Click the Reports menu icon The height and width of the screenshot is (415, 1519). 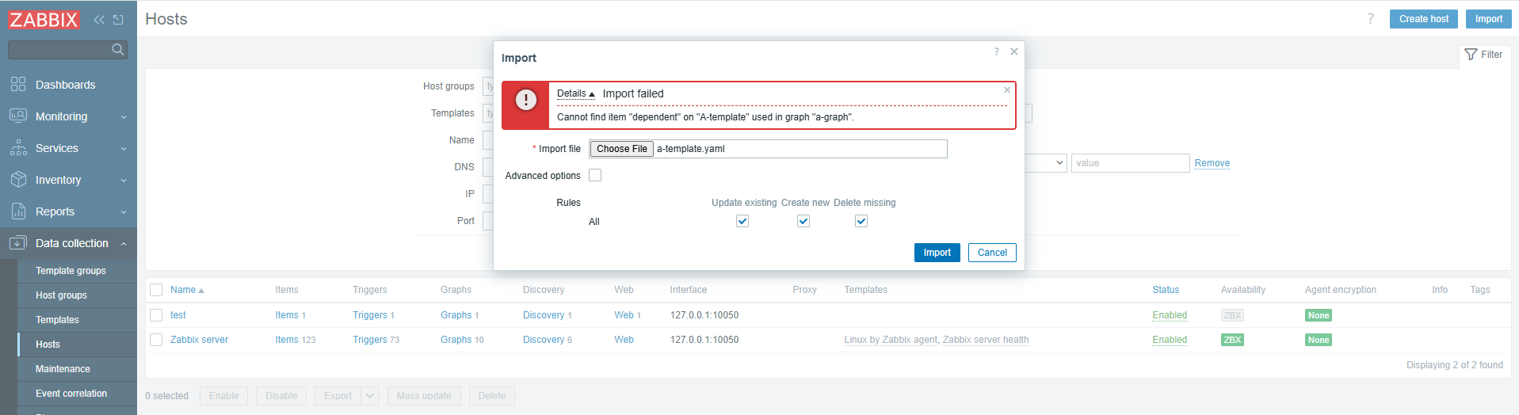coord(18,211)
